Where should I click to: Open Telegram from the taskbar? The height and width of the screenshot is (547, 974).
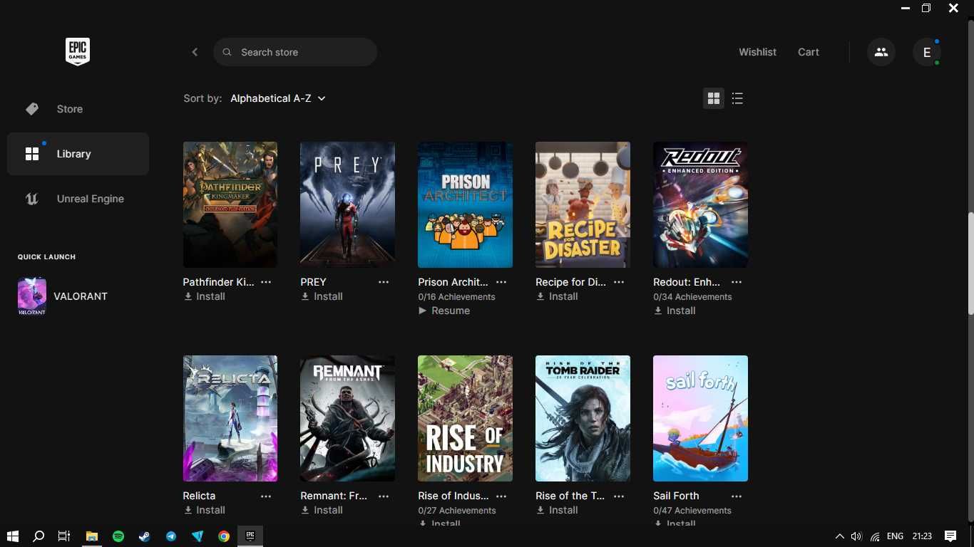pyautogui.click(x=171, y=536)
